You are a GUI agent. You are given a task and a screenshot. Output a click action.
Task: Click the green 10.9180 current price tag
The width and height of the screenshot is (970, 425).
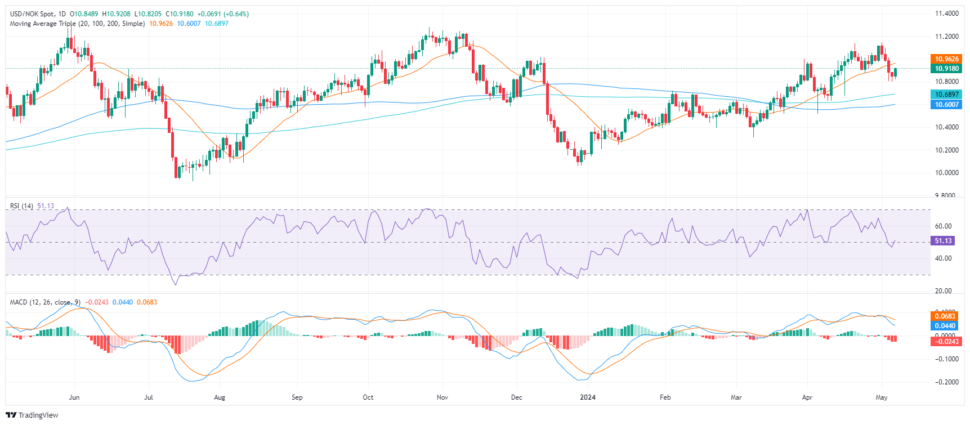click(946, 68)
